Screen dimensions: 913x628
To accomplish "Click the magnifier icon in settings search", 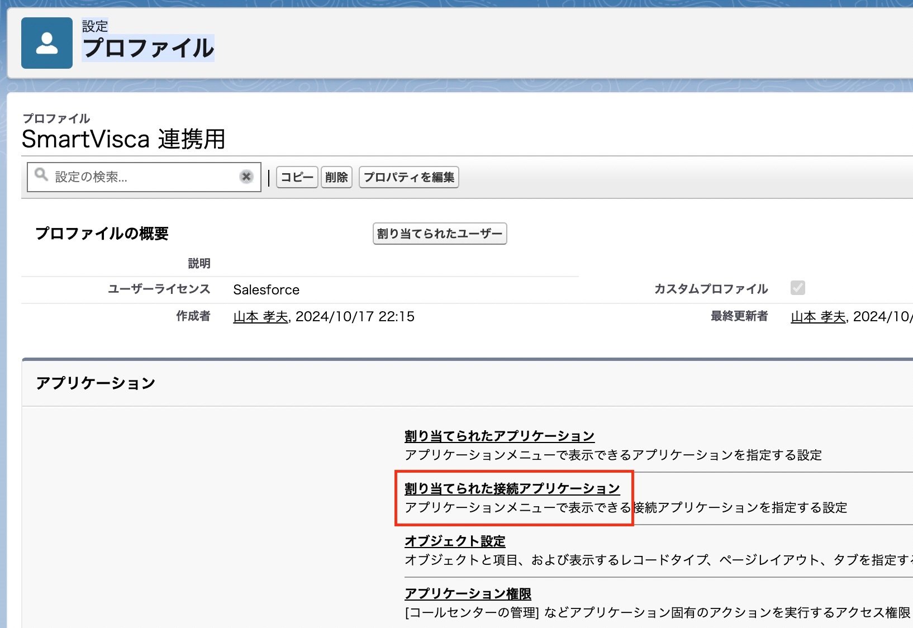I will (41, 175).
